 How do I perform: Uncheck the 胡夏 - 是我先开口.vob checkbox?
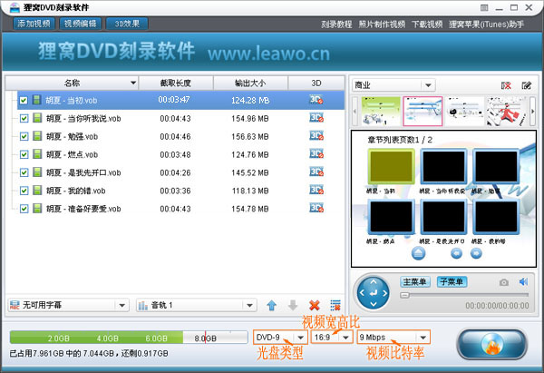point(24,172)
